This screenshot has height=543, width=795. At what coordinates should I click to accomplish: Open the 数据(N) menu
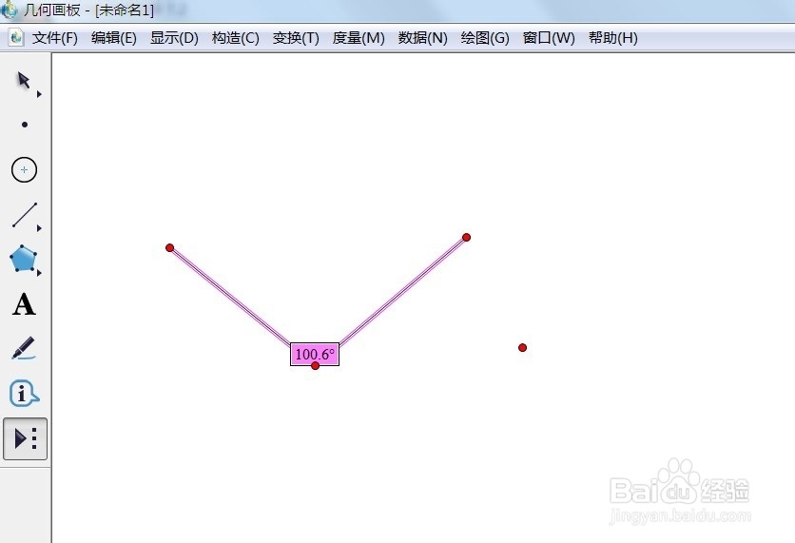point(422,38)
